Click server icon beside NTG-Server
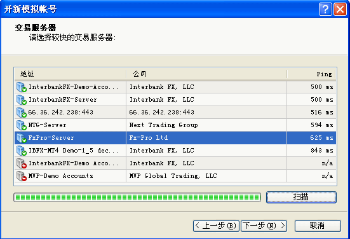The height and width of the screenshot is (239, 350). 22,125
